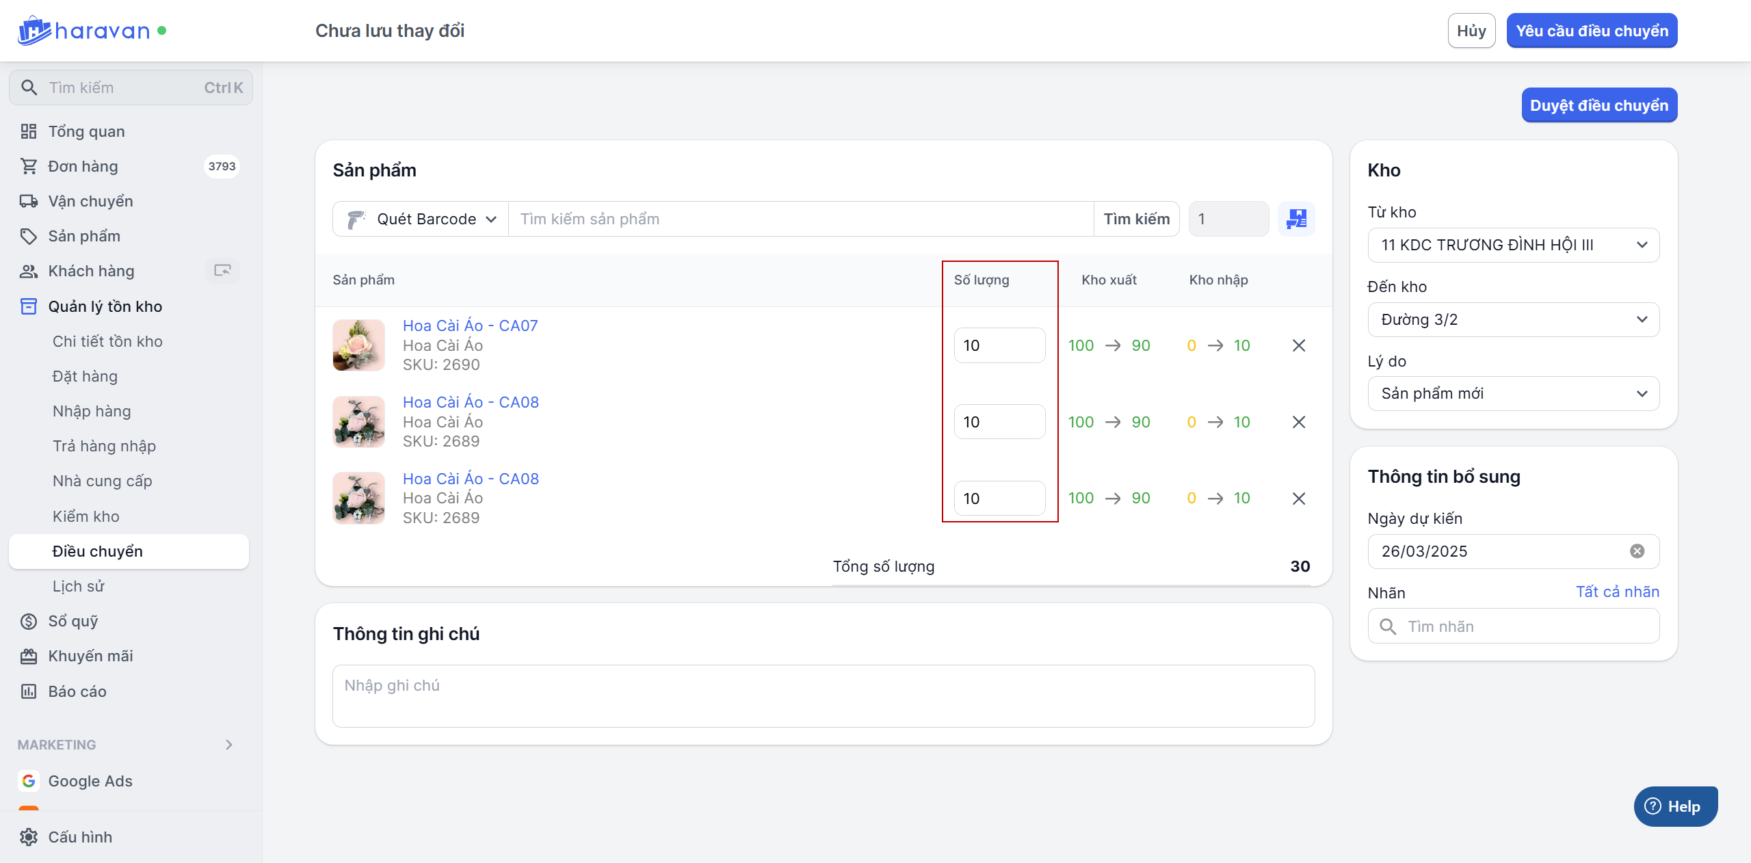Image resolution: width=1751 pixels, height=863 pixels.
Task: Open Đơn hàng orders menu
Action: (x=83, y=166)
